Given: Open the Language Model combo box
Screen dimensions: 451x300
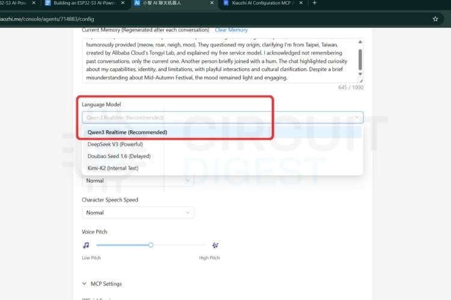Looking at the screenshot, I should coord(222,118).
